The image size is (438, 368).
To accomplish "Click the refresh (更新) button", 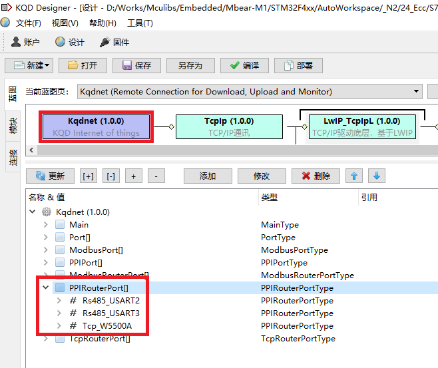I will coord(50,176).
